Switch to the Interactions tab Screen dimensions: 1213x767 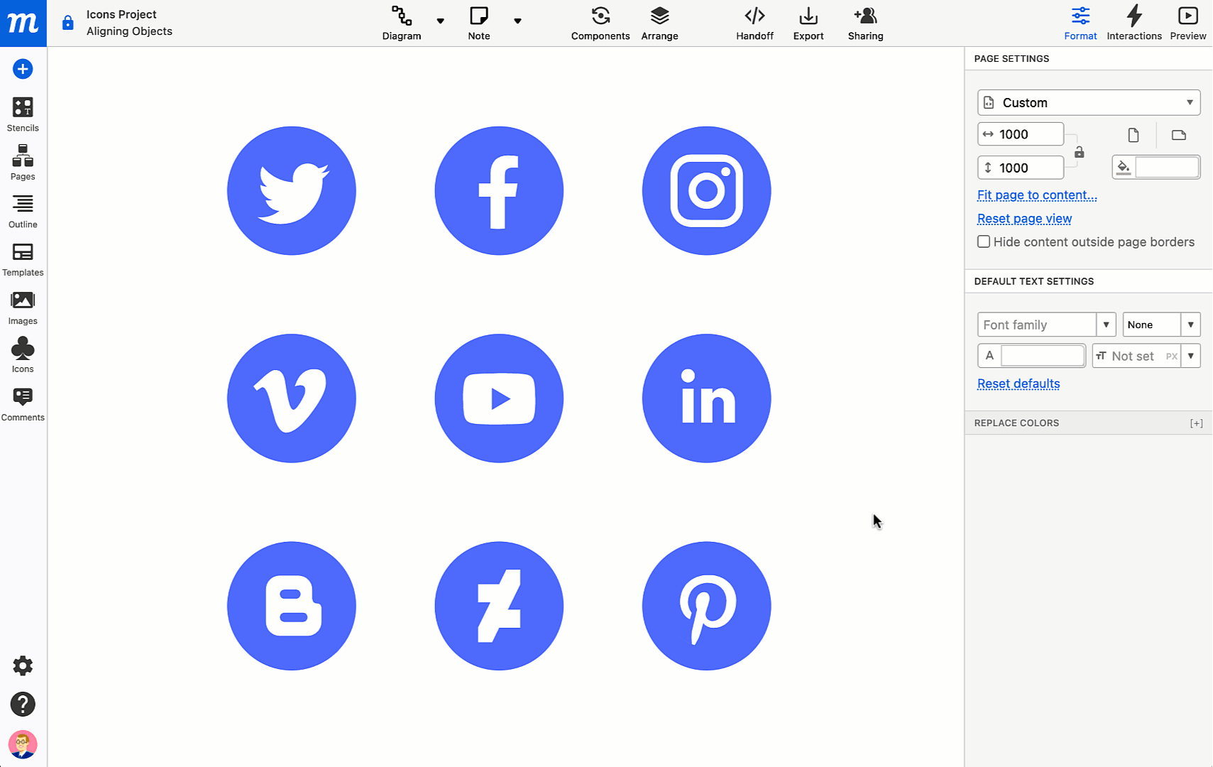point(1134,23)
